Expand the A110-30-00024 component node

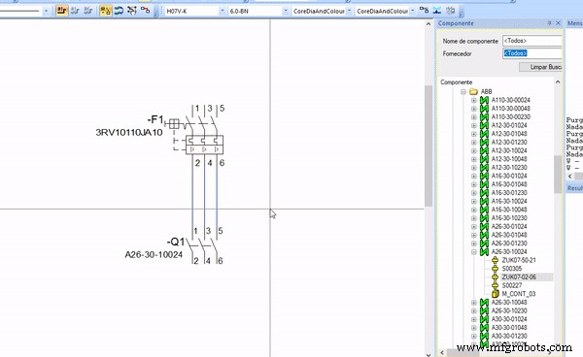pos(474,100)
